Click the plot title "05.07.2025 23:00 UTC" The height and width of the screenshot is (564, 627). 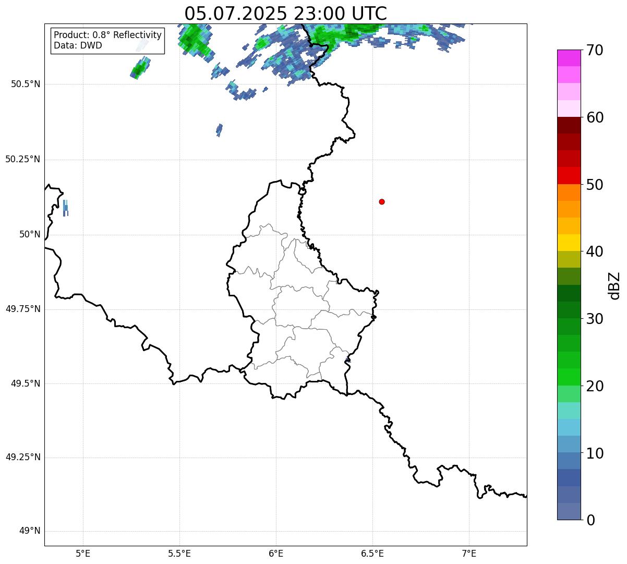[x=285, y=13]
